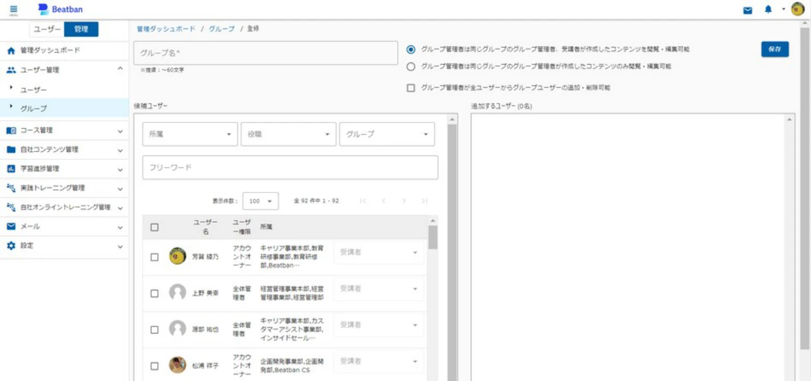Toggle the select-all checkbox in table header

point(155,227)
